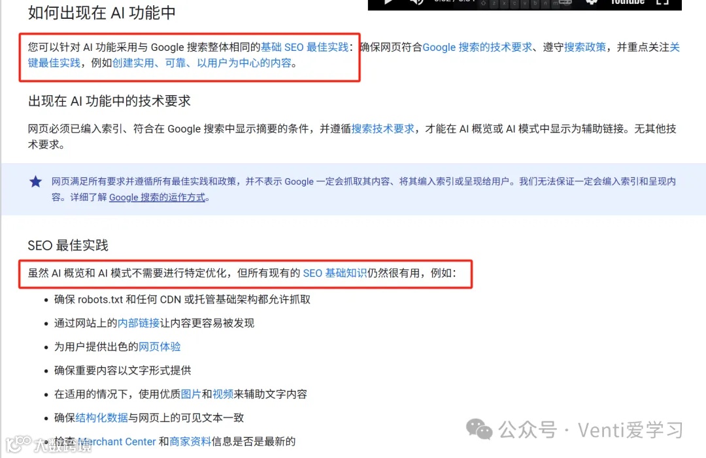Screen dimensions: 706x458
Task: Open the video settings gear
Action: point(591,2)
